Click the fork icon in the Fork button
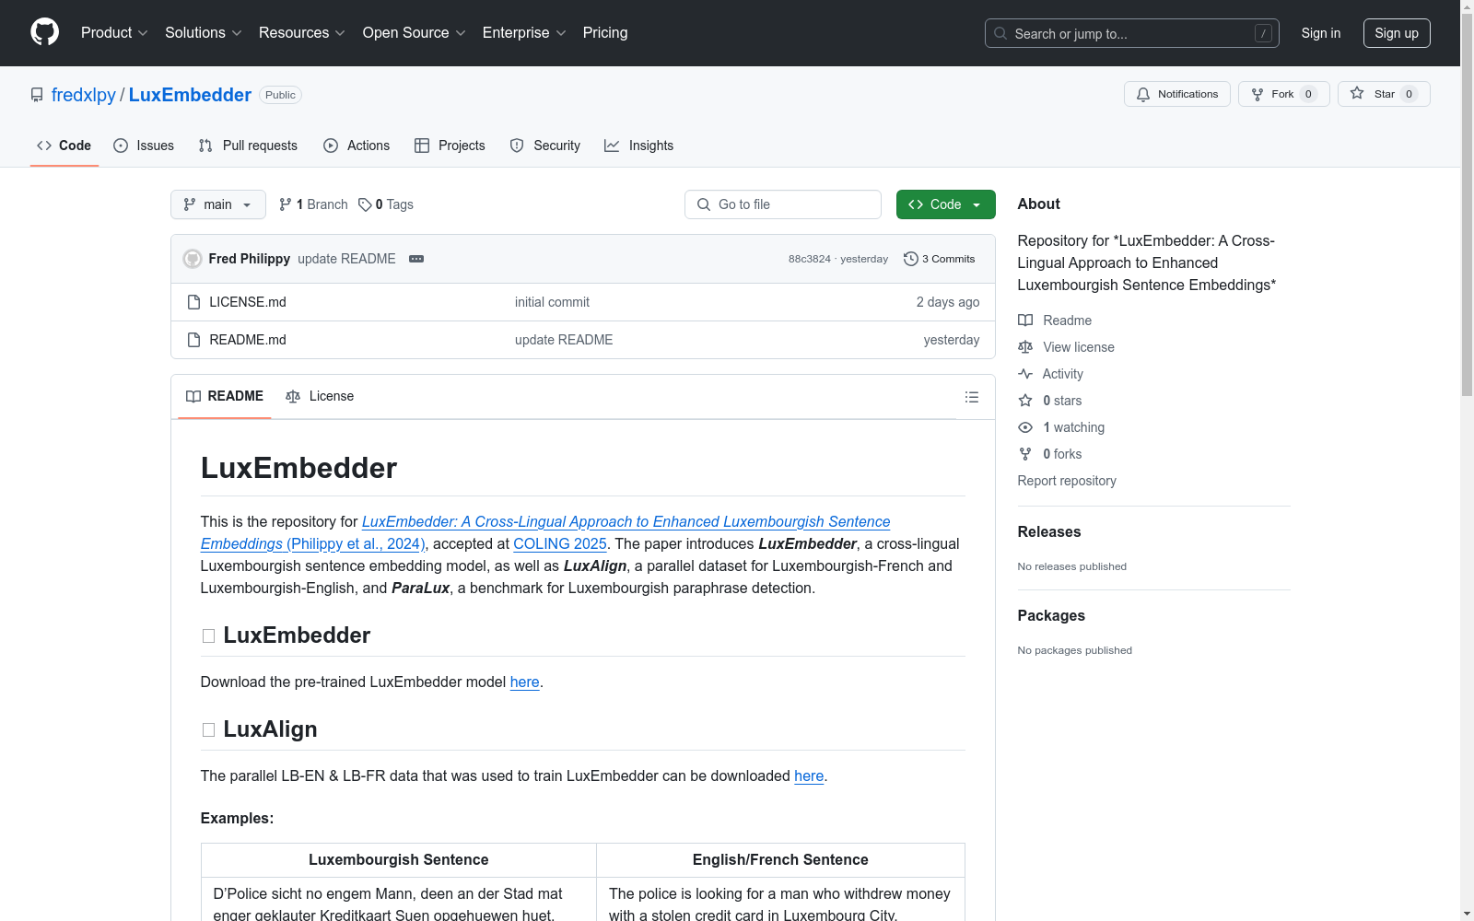 (1258, 94)
